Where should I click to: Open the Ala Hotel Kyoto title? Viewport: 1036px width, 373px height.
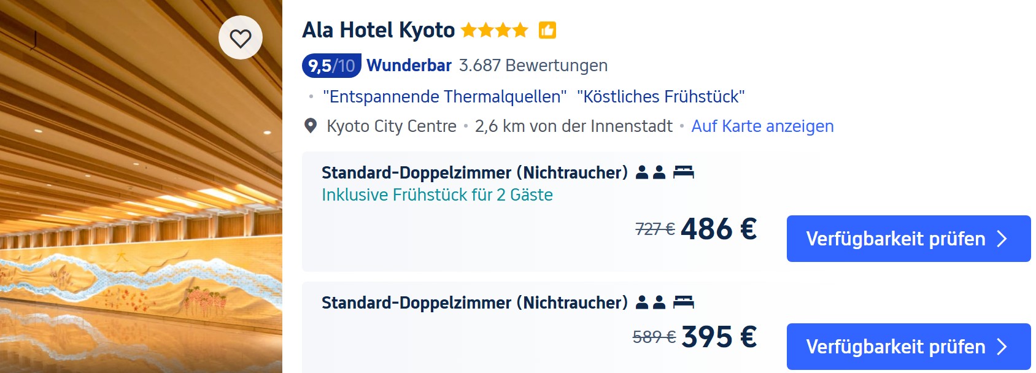tap(379, 30)
